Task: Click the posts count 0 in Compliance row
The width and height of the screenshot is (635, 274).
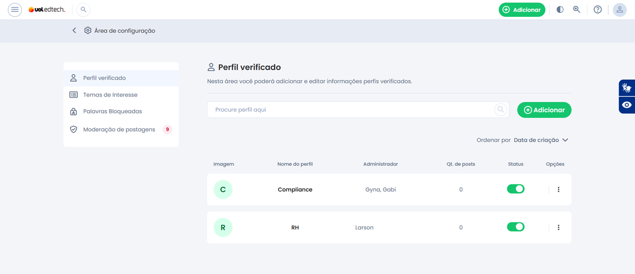Action: [461, 189]
